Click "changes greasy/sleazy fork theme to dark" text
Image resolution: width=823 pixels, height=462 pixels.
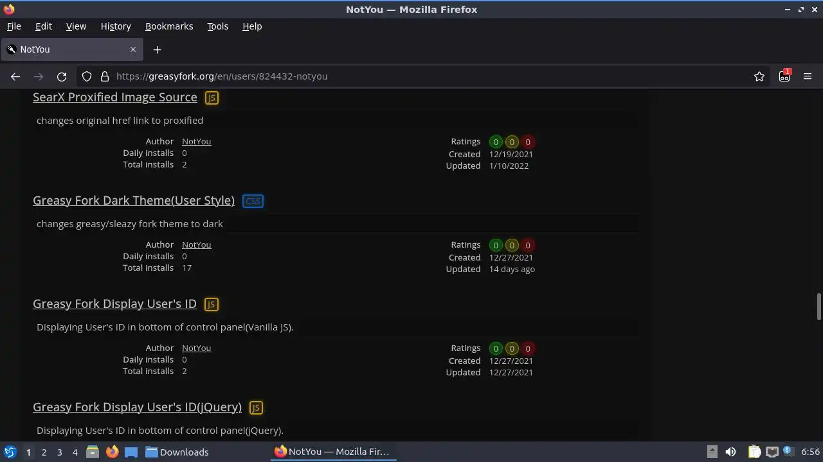click(x=130, y=223)
